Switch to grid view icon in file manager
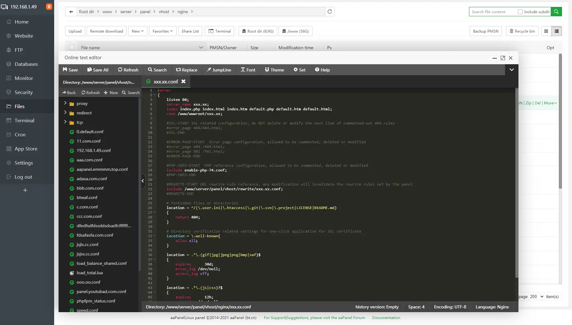572x325 pixels. point(546,31)
